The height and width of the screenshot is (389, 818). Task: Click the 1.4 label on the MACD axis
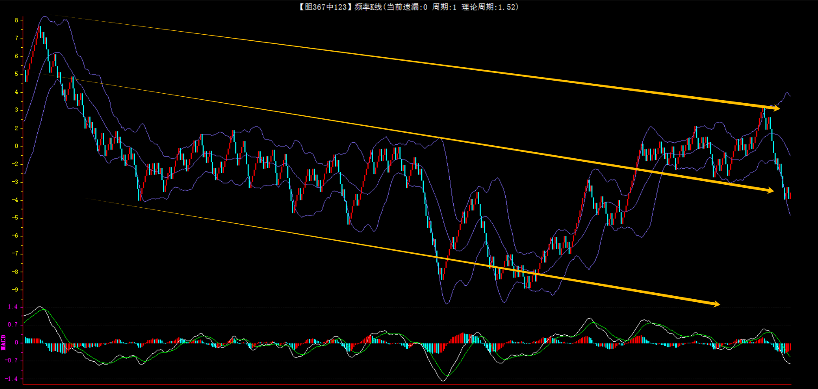tap(13, 307)
